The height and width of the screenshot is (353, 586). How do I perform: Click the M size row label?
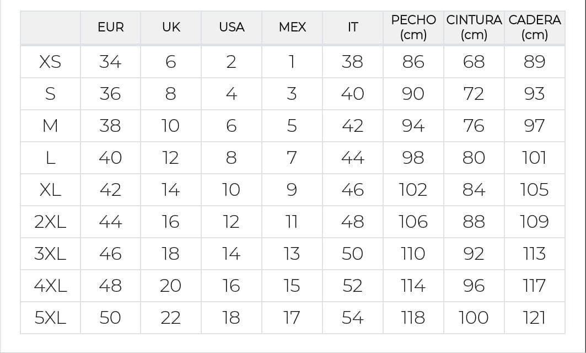click(x=50, y=126)
